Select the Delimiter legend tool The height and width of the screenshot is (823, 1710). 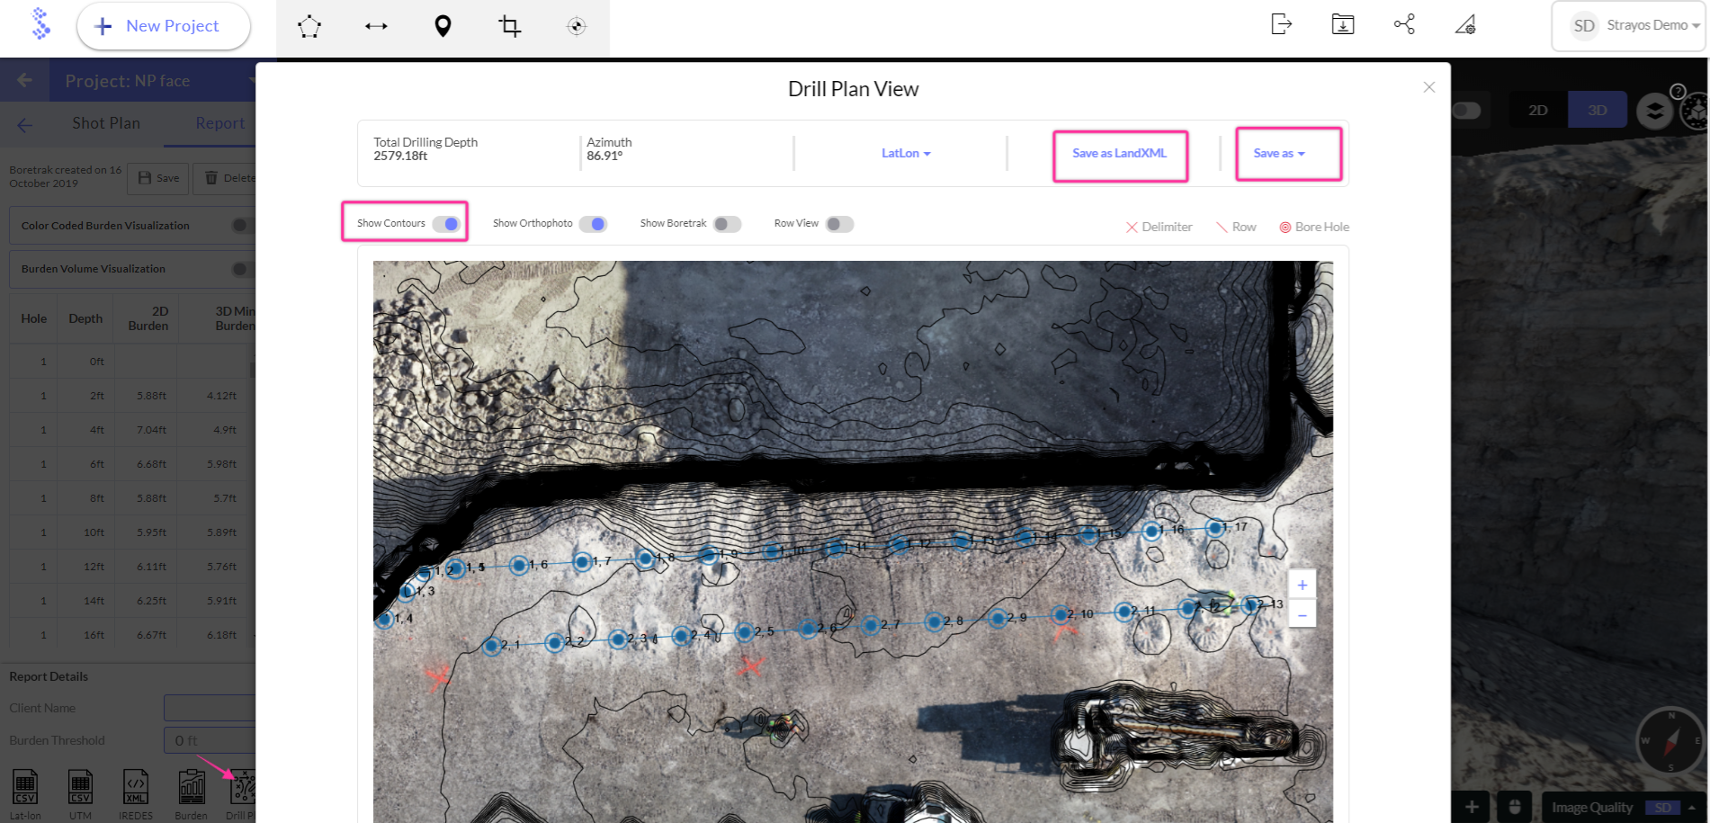[1159, 228]
